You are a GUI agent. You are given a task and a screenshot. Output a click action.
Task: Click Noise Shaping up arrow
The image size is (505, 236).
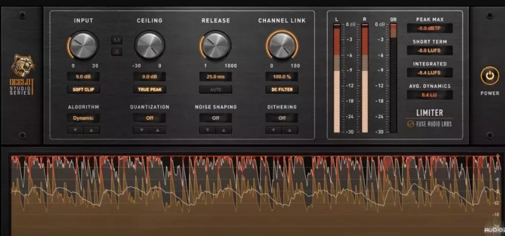click(224, 130)
